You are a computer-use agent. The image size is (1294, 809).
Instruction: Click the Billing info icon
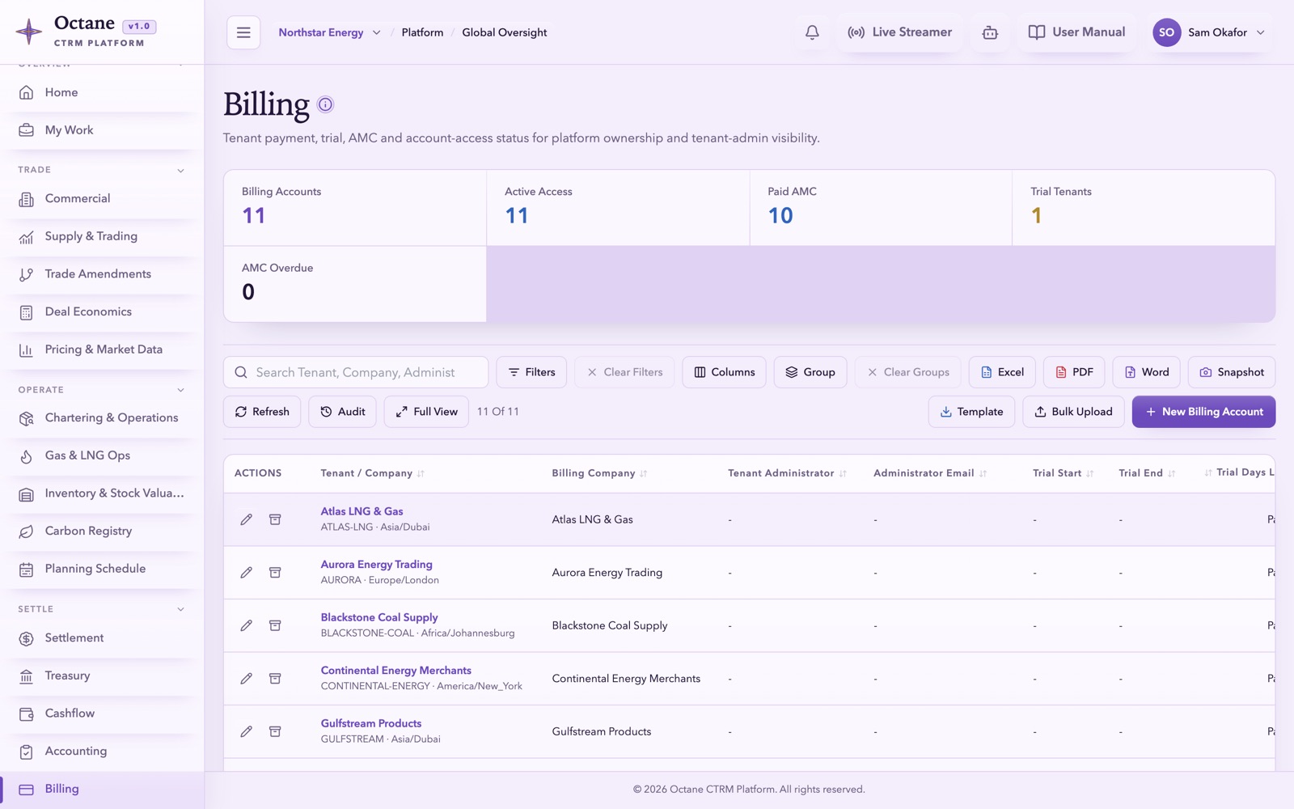[x=325, y=104]
